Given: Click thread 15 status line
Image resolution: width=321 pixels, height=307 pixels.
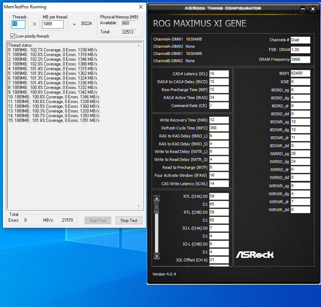Looking at the screenshot, I should pos(54,120).
